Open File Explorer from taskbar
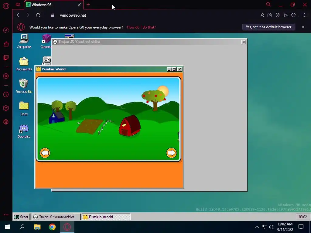The image size is (311, 233). click(x=37, y=227)
